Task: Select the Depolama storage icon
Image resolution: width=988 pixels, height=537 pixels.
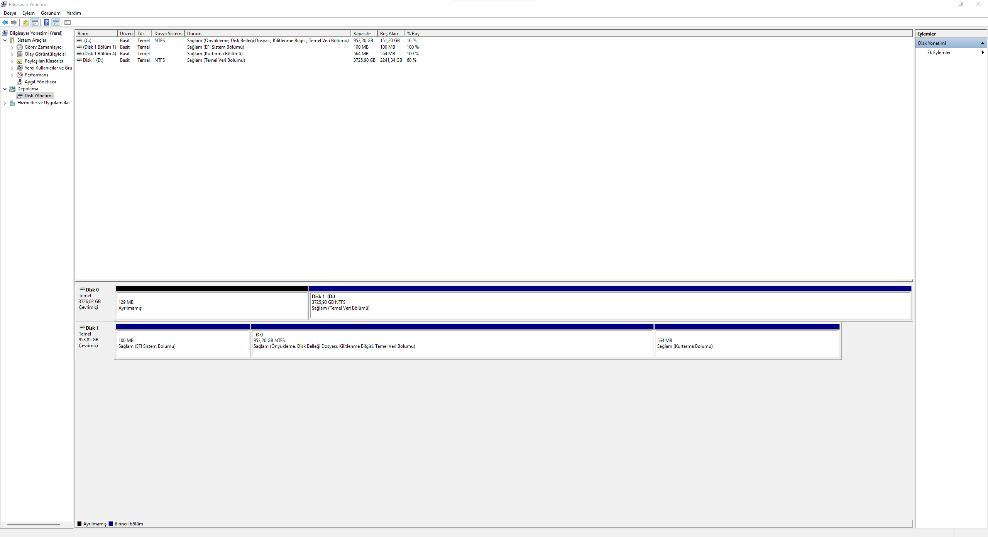Action: (12, 89)
